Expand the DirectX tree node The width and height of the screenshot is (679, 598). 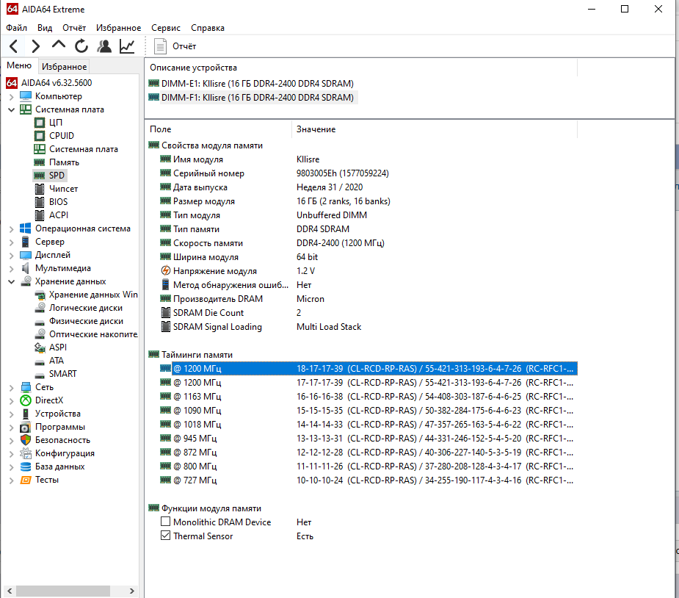11,401
